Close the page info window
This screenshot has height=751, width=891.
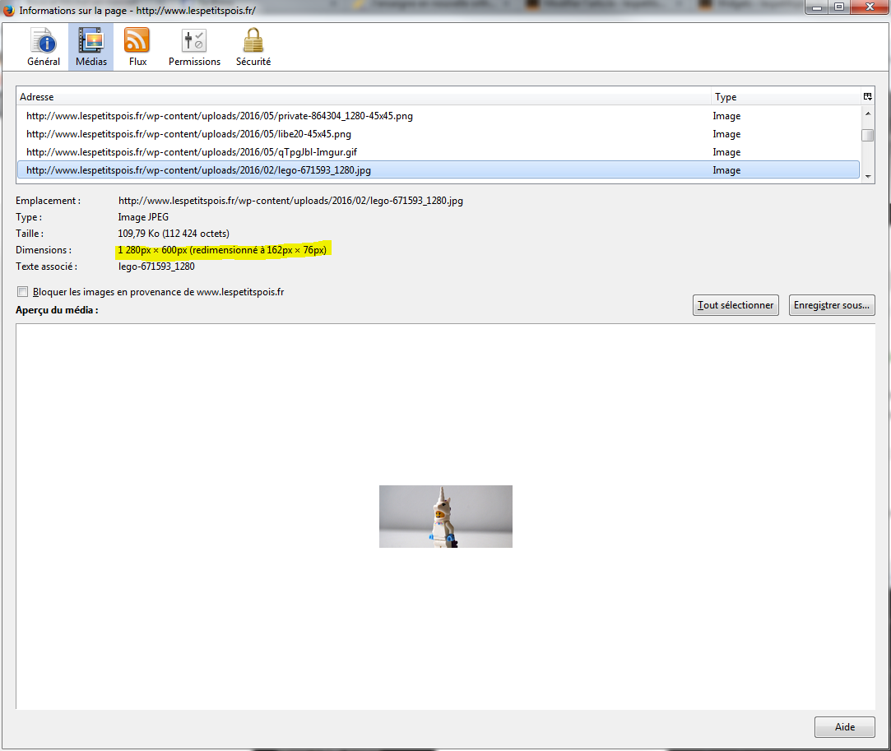pyautogui.click(x=870, y=7)
